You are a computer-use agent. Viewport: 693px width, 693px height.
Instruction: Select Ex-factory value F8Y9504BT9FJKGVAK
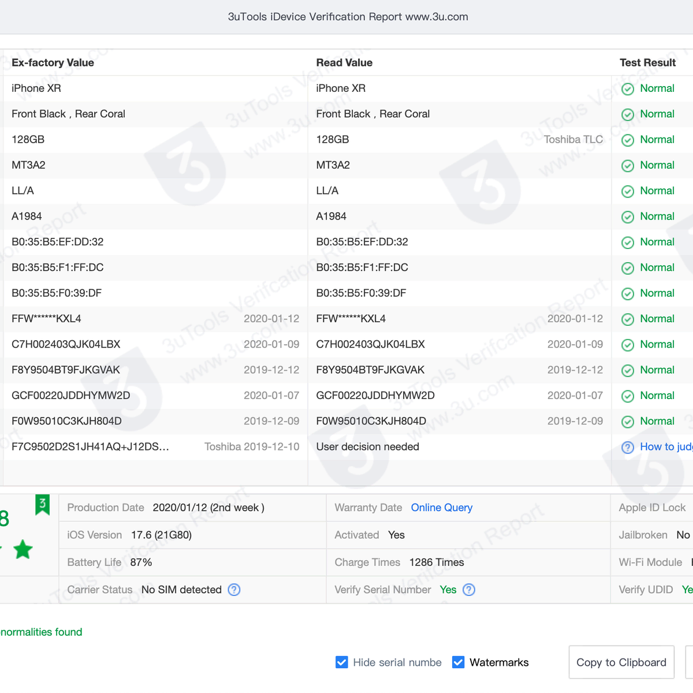[66, 370]
